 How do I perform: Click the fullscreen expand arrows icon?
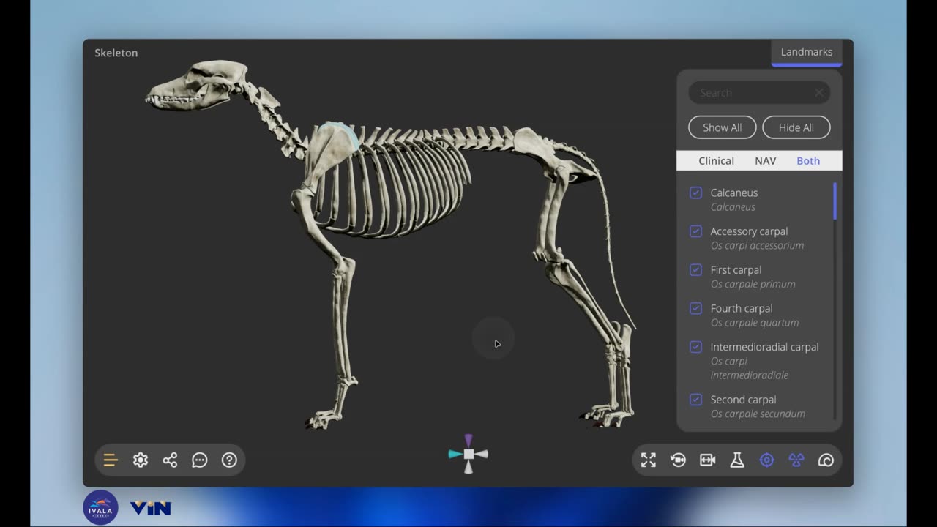(649, 460)
